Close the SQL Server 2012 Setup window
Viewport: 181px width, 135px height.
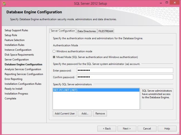point(175,3)
